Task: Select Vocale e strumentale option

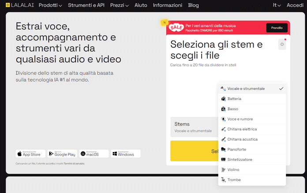Action: coord(252,89)
